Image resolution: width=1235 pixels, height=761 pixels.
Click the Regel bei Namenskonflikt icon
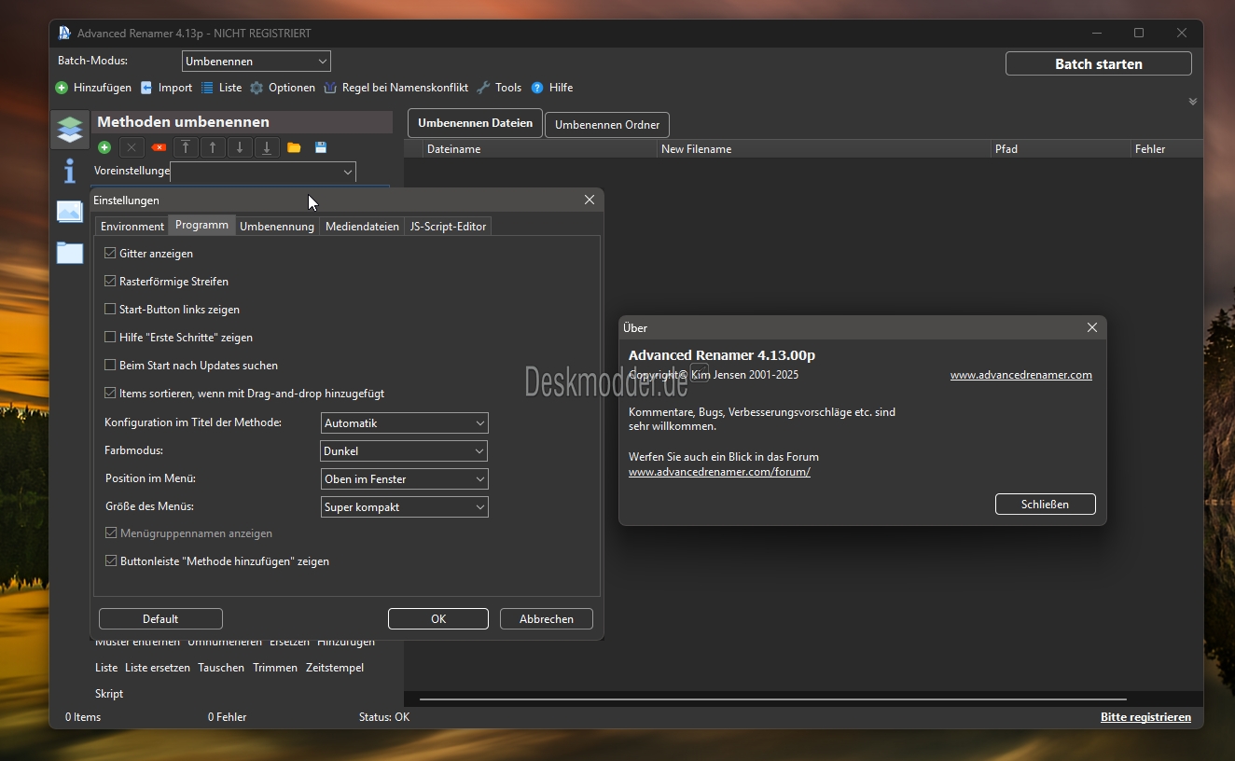pyautogui.click(x=330, y=88)
